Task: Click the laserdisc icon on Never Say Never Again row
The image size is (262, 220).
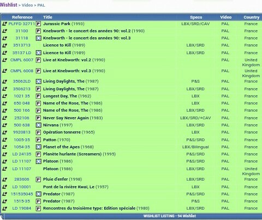Action: coord(5,118)
